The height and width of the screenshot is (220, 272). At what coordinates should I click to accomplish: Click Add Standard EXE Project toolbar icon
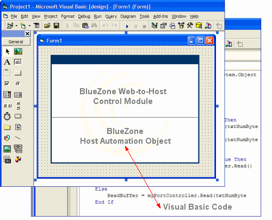coord(10,26)
